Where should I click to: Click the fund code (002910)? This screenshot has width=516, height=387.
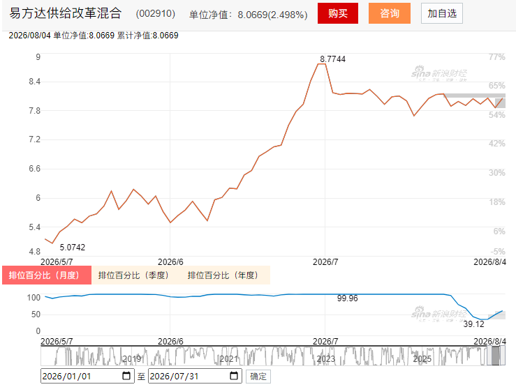coord(155,14)
